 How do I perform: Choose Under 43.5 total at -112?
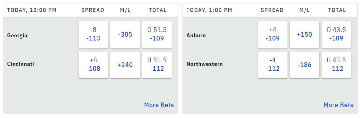pos(336,65)
